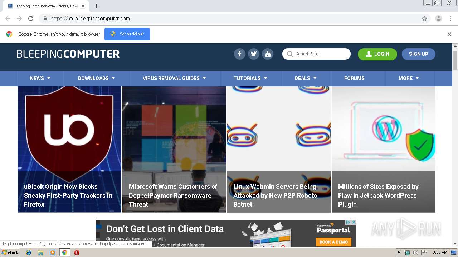
Task: Open BleepingComputer YouTube channel icon
Action: pyautogui.click(x=268, y=54)
